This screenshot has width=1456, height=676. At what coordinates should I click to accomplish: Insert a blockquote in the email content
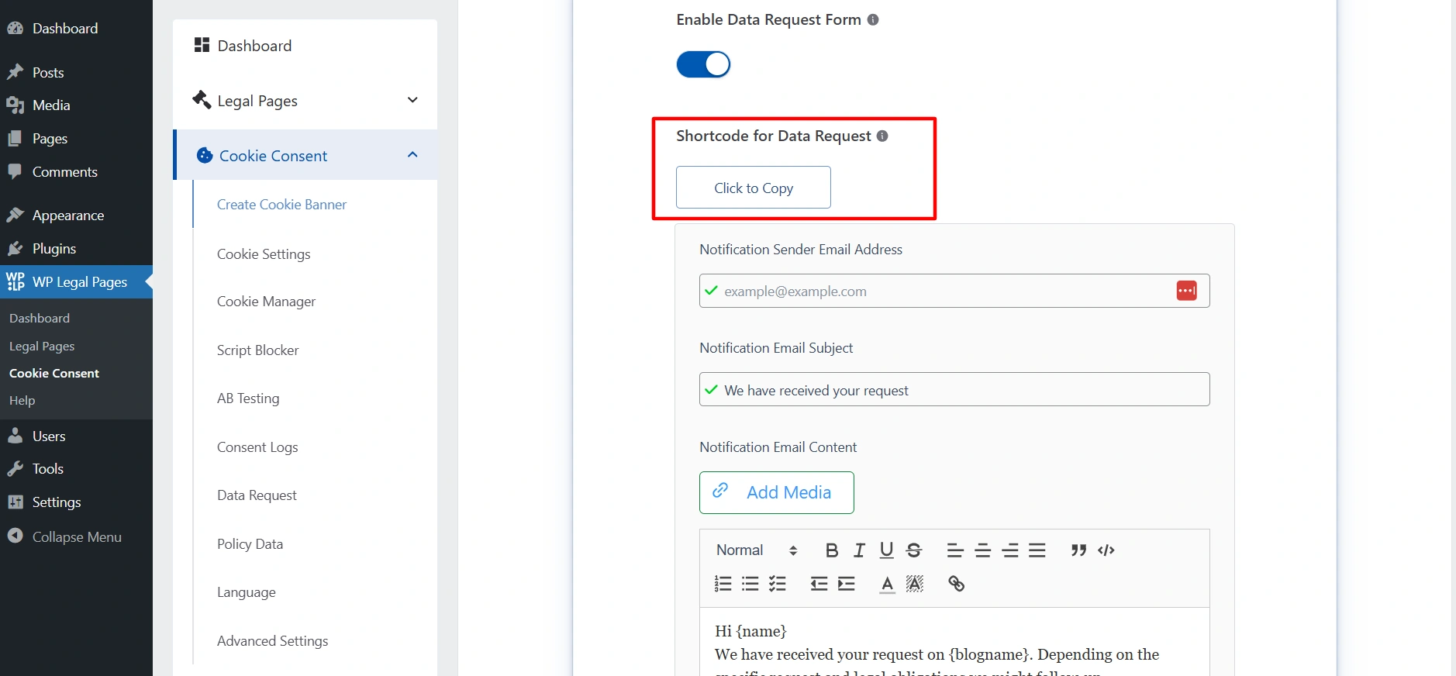coord(1078,550)
